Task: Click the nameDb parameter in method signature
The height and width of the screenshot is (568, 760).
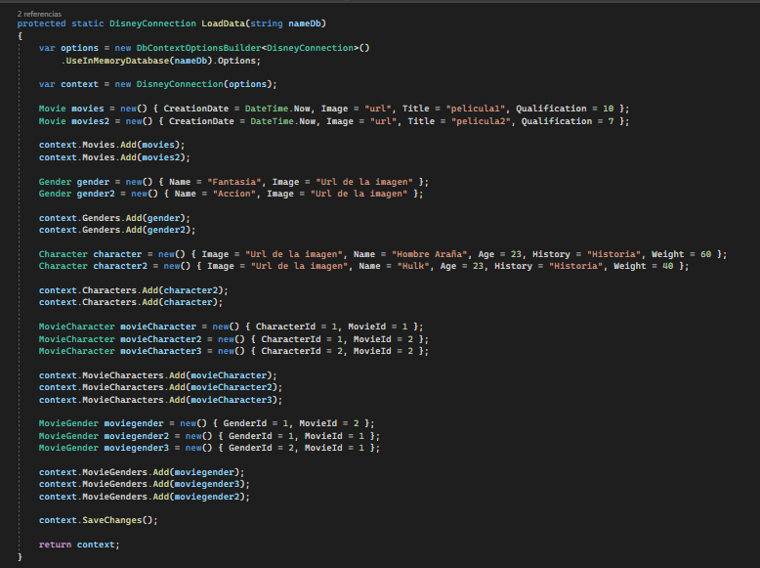Action: point(305,23)
